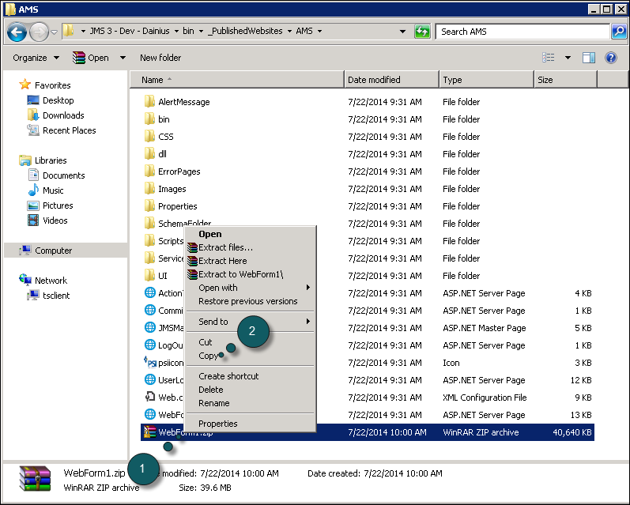Select the UI folder icon
Image resolution: width=630 pixels, height=505 pixels.
(x=149, y=276)
